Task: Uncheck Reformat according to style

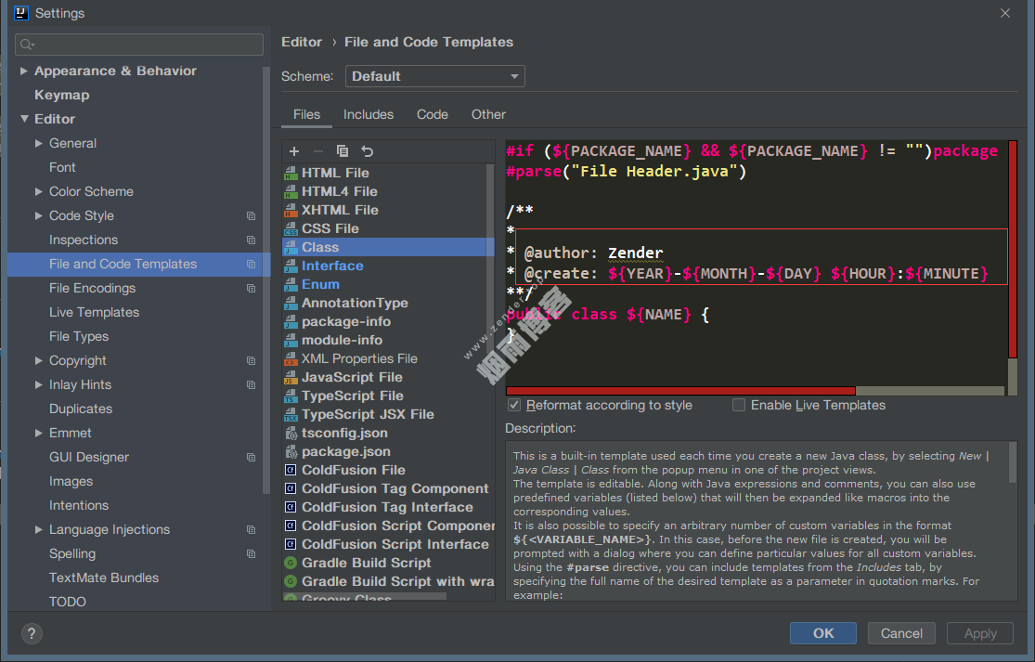Action: click(514, 405)
